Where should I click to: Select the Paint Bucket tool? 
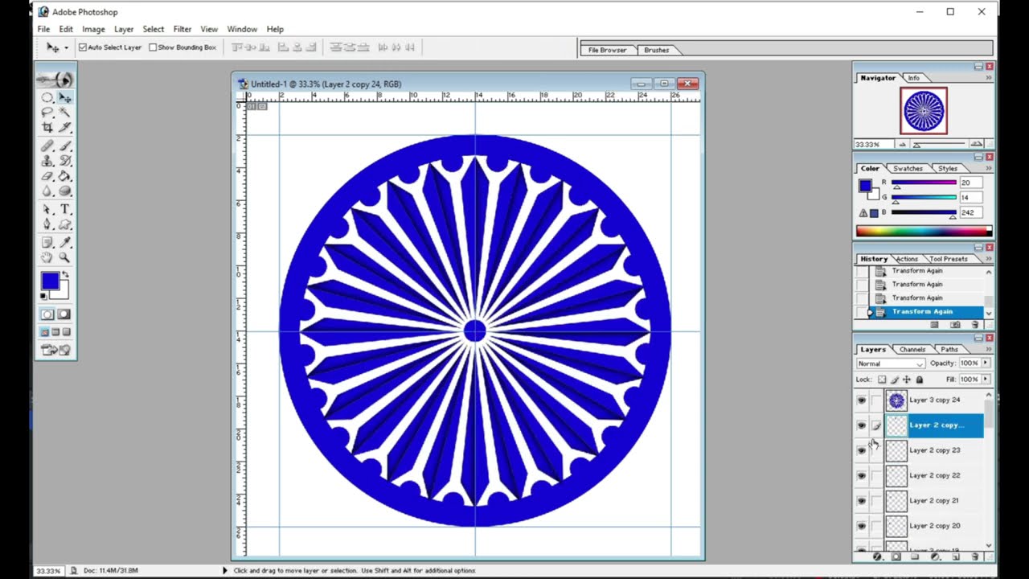tap(64, 176)
